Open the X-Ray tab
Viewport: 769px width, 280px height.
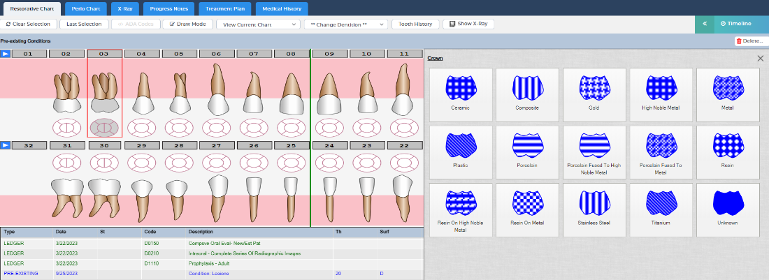coord(125,9)
